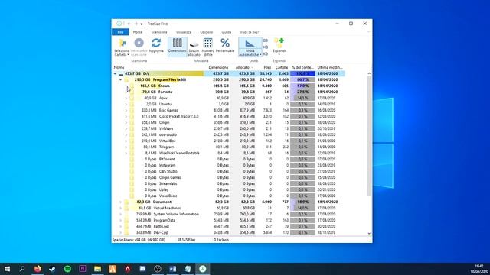Expand the Apex folder
The height and width of the screenshot is (275, 490).
coord(126,99)
